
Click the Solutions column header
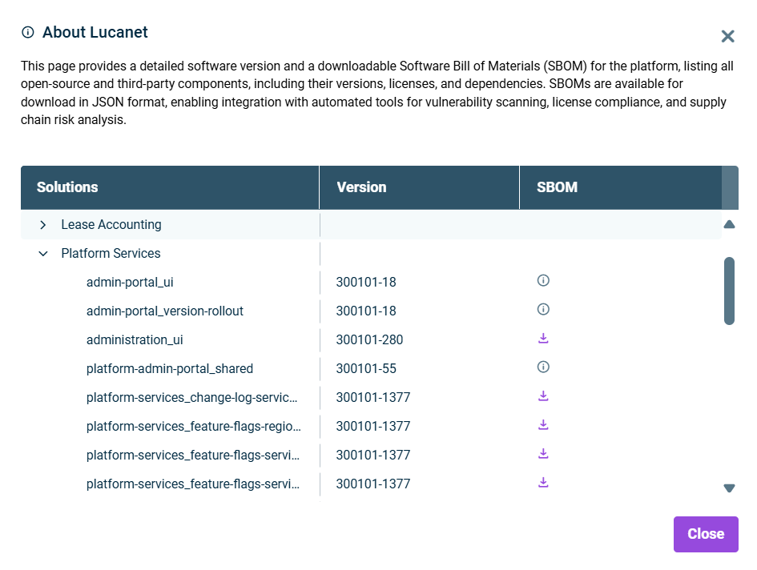67,187
